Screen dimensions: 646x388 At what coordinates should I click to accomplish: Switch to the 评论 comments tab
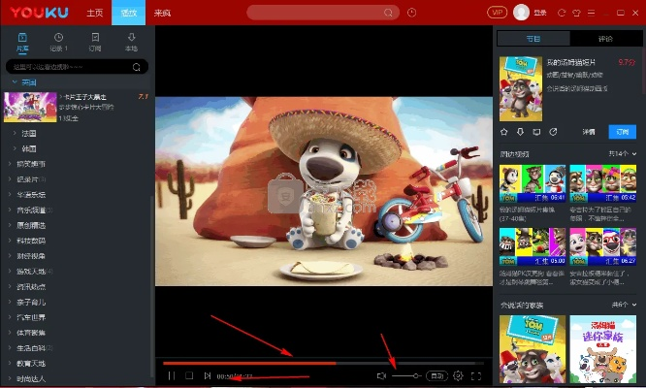pos(605,39)
